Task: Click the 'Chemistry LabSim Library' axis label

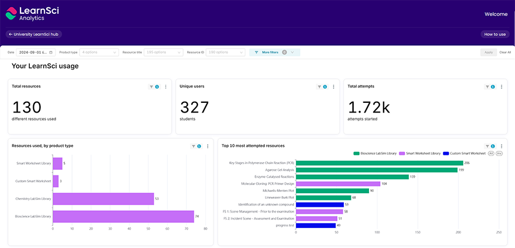Action: 34,199
